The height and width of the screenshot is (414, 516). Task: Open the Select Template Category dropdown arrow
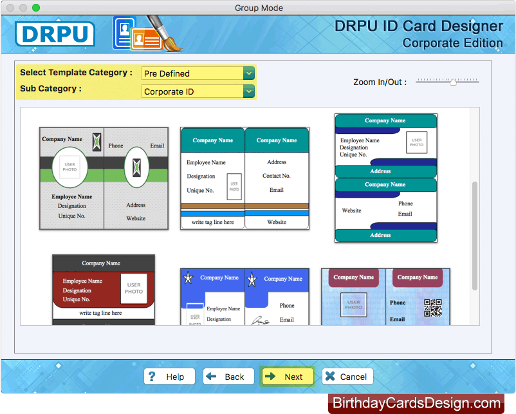(x=249, y=73)
